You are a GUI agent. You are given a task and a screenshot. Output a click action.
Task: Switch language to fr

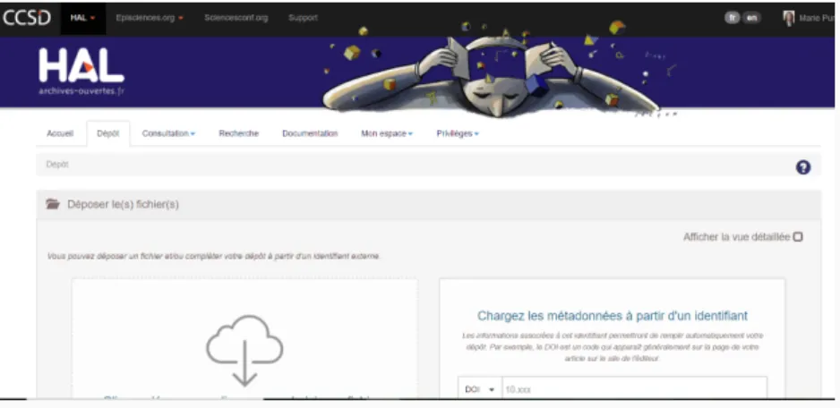click(732, 18)
